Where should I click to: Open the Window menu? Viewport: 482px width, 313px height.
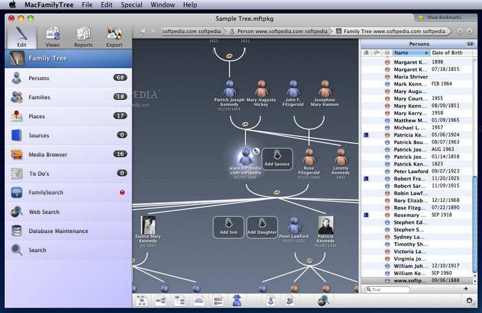click(163, 5)
